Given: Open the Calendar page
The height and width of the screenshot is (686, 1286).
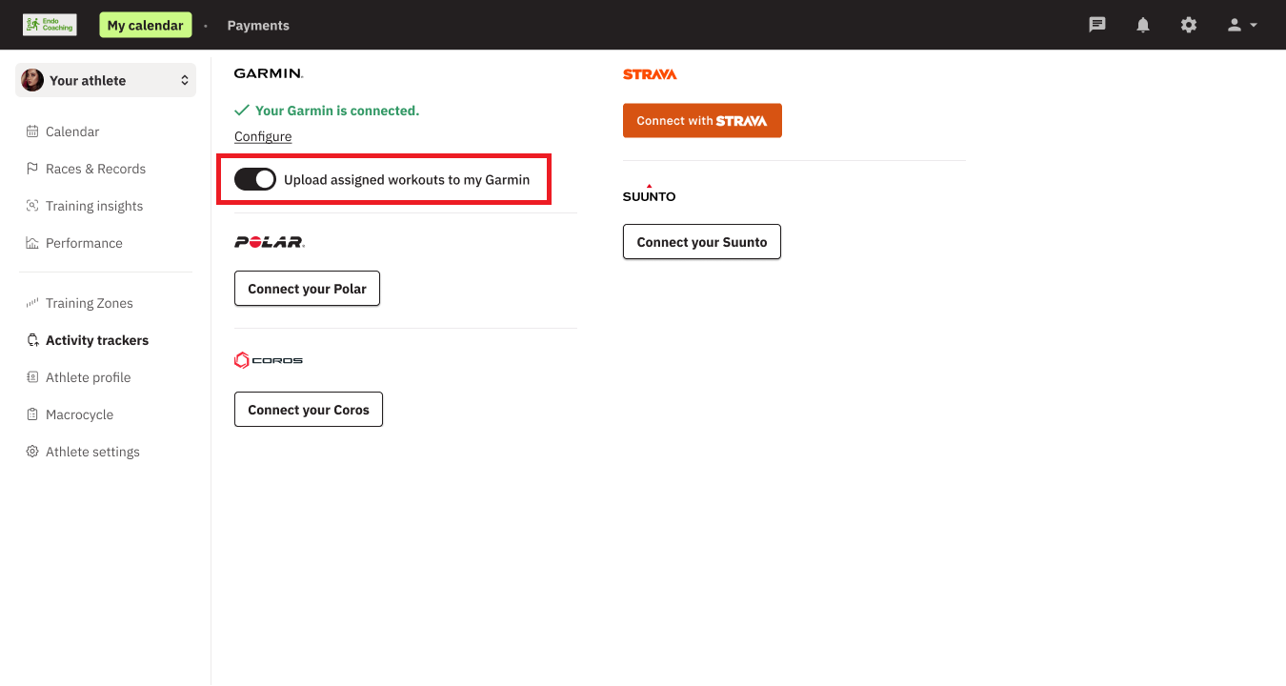Looking at the screenshot, I should 72,131.
